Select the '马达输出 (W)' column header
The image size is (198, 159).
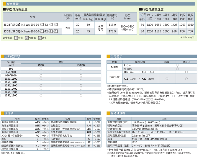(x=68, y=17)
